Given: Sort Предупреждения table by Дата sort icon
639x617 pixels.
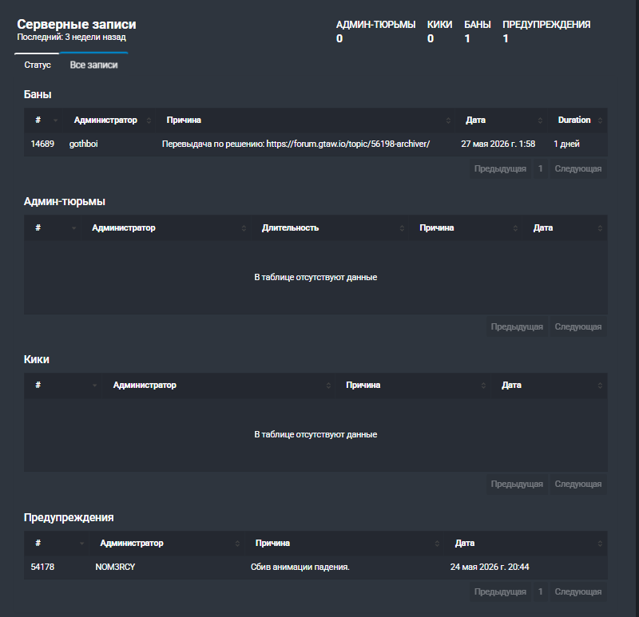Looking at the screenshot, I should pyautogui.click(x=600, y=544).
